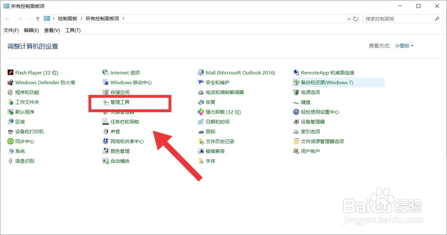Click the 索引选项 icon
The width and height of the screenshot is (447, 235).
pos(296,132)
